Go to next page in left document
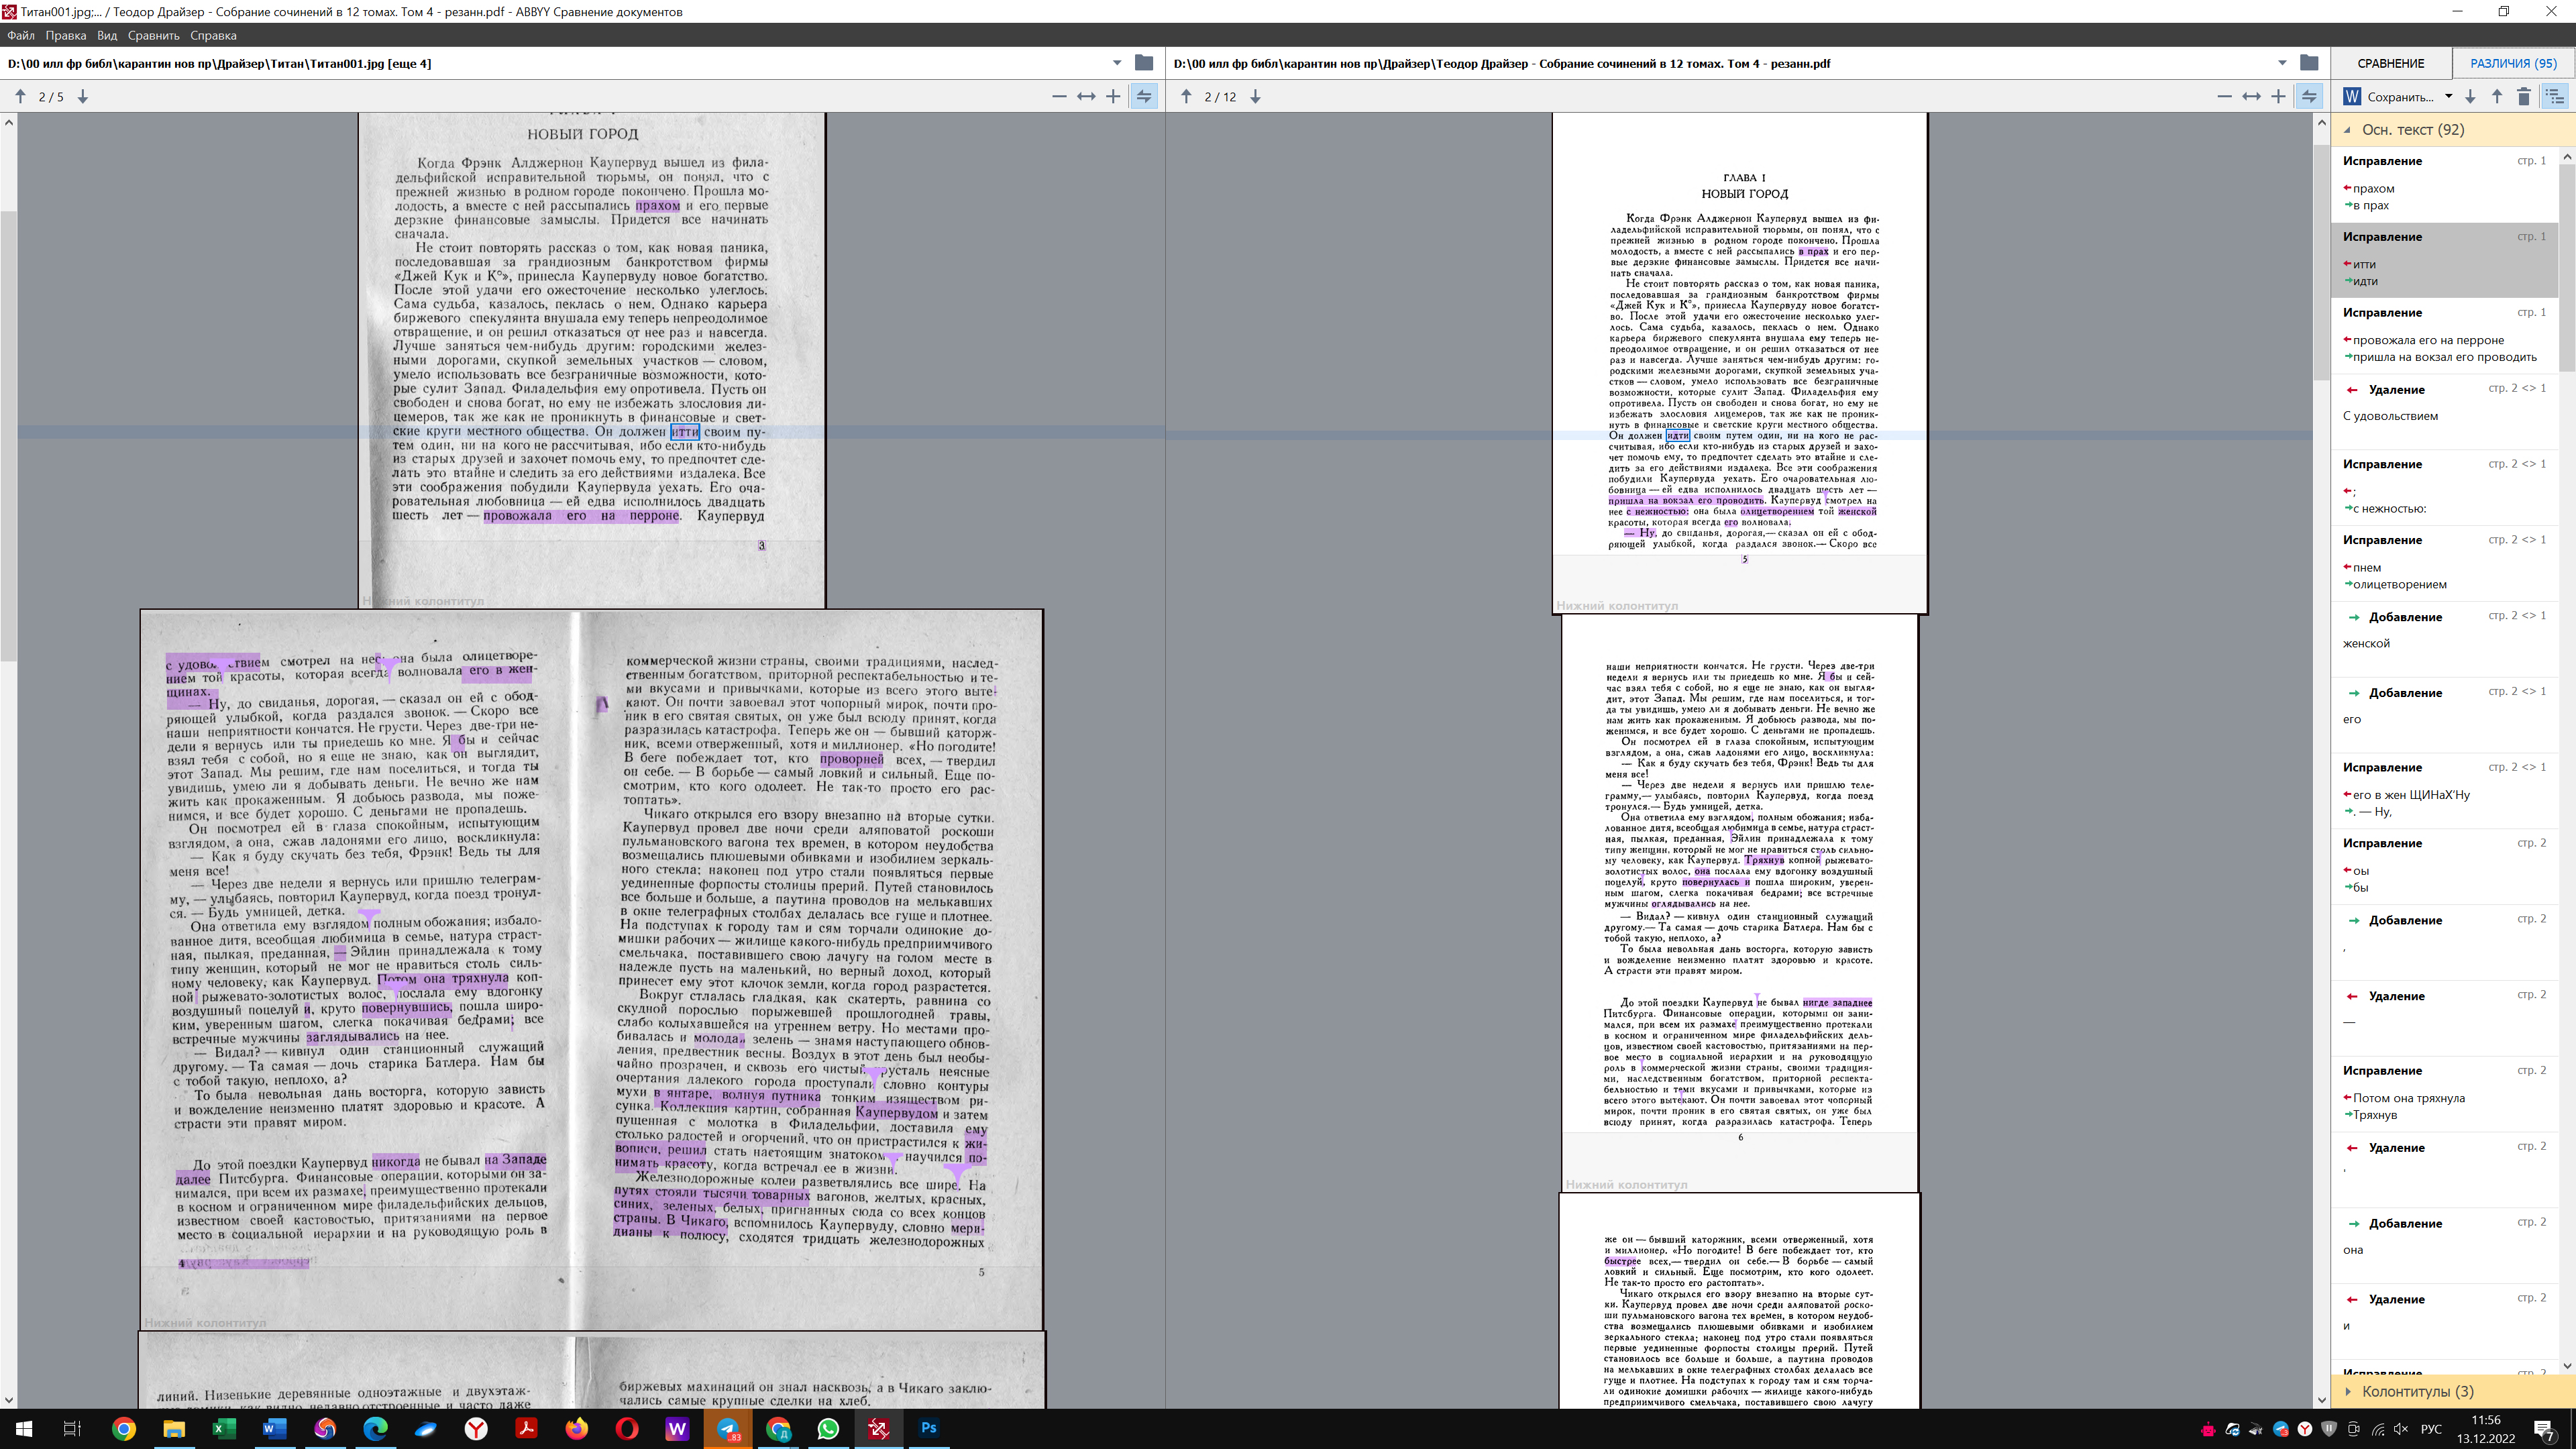 point(83,96)
